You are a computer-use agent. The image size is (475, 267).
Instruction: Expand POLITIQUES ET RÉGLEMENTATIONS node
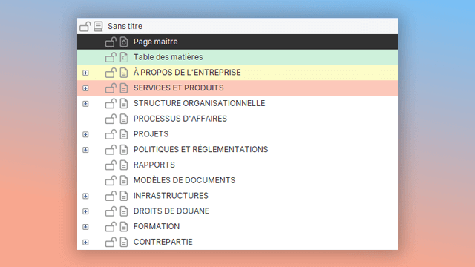[86, 150]
